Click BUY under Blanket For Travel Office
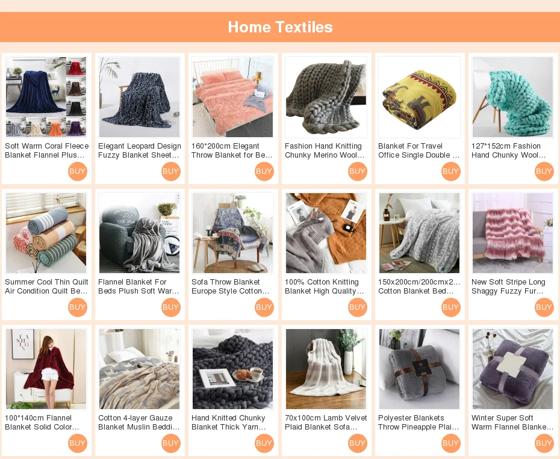The height and width of the screenshot is (459, 560). [450, 171]
